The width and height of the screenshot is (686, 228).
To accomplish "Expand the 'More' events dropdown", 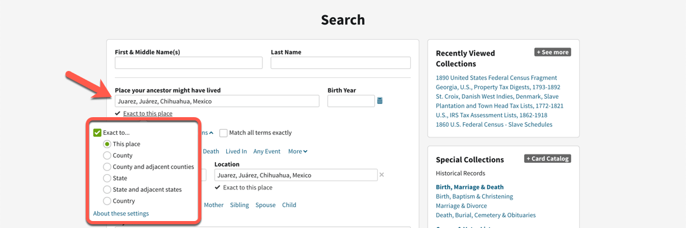I will (x=297, y=151).
